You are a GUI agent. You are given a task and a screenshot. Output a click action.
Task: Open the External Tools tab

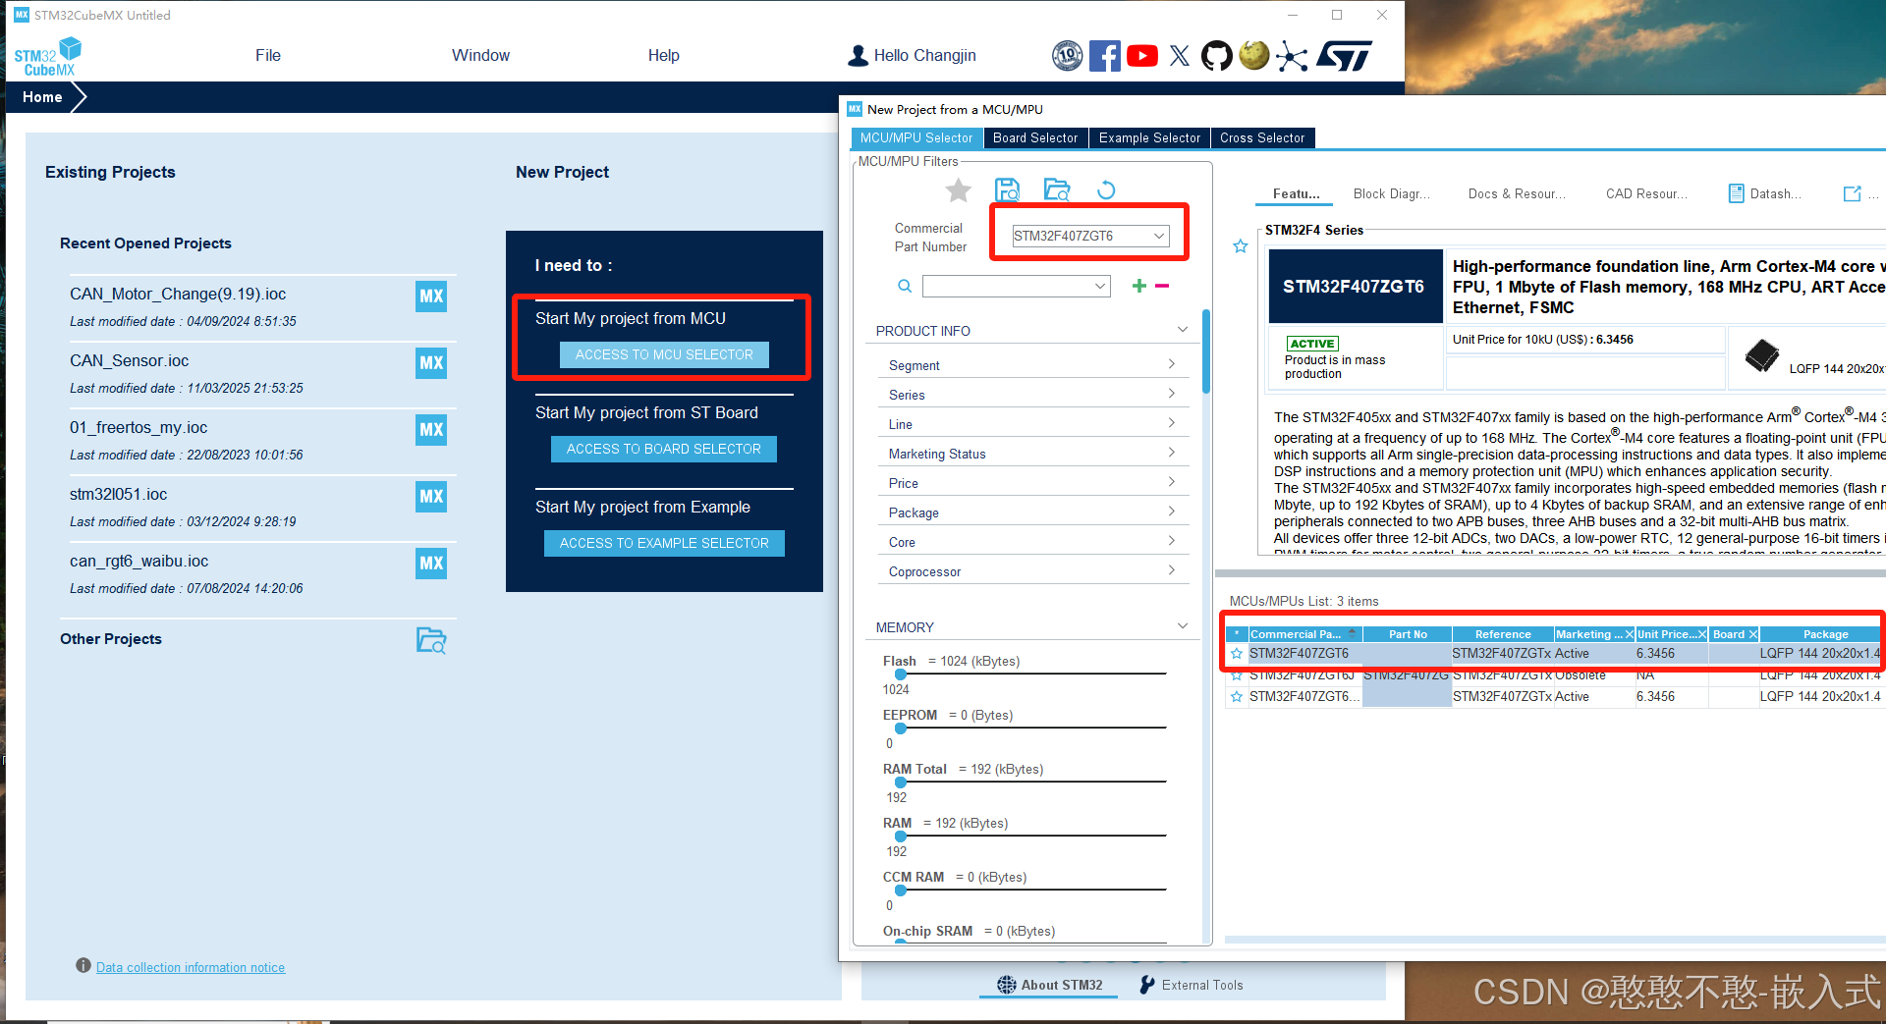tap(1192, 985)
